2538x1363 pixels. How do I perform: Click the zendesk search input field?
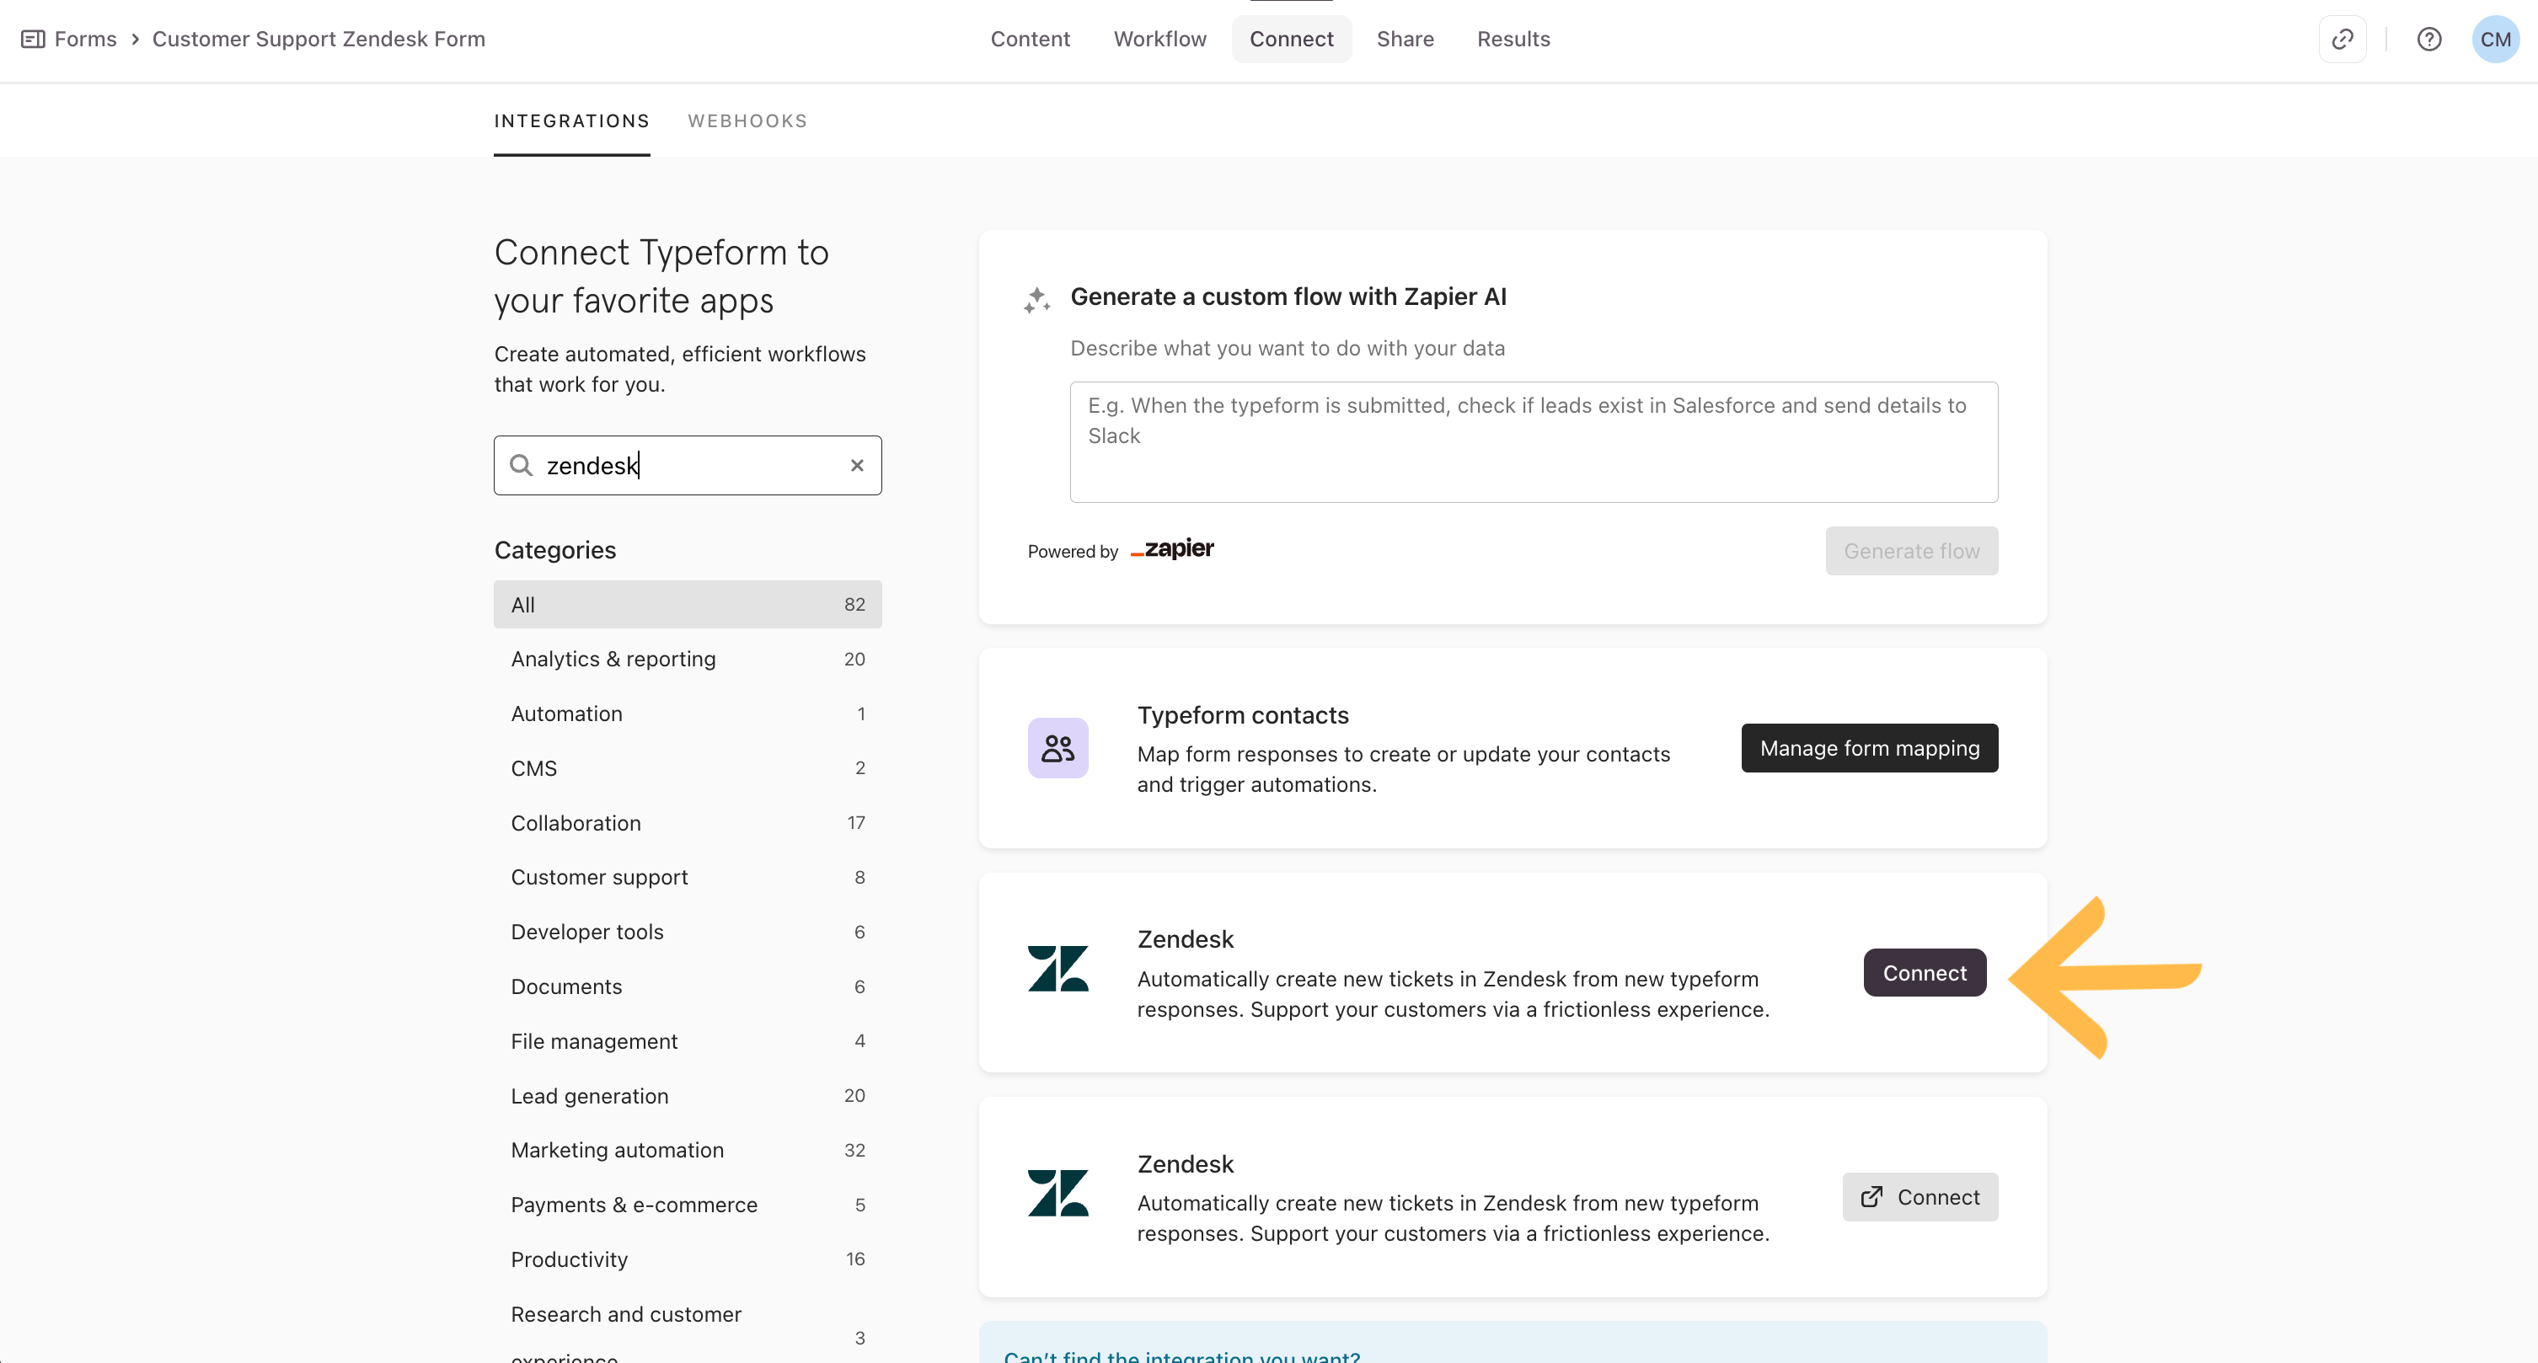pyautogui.click(x=689, y=466)
